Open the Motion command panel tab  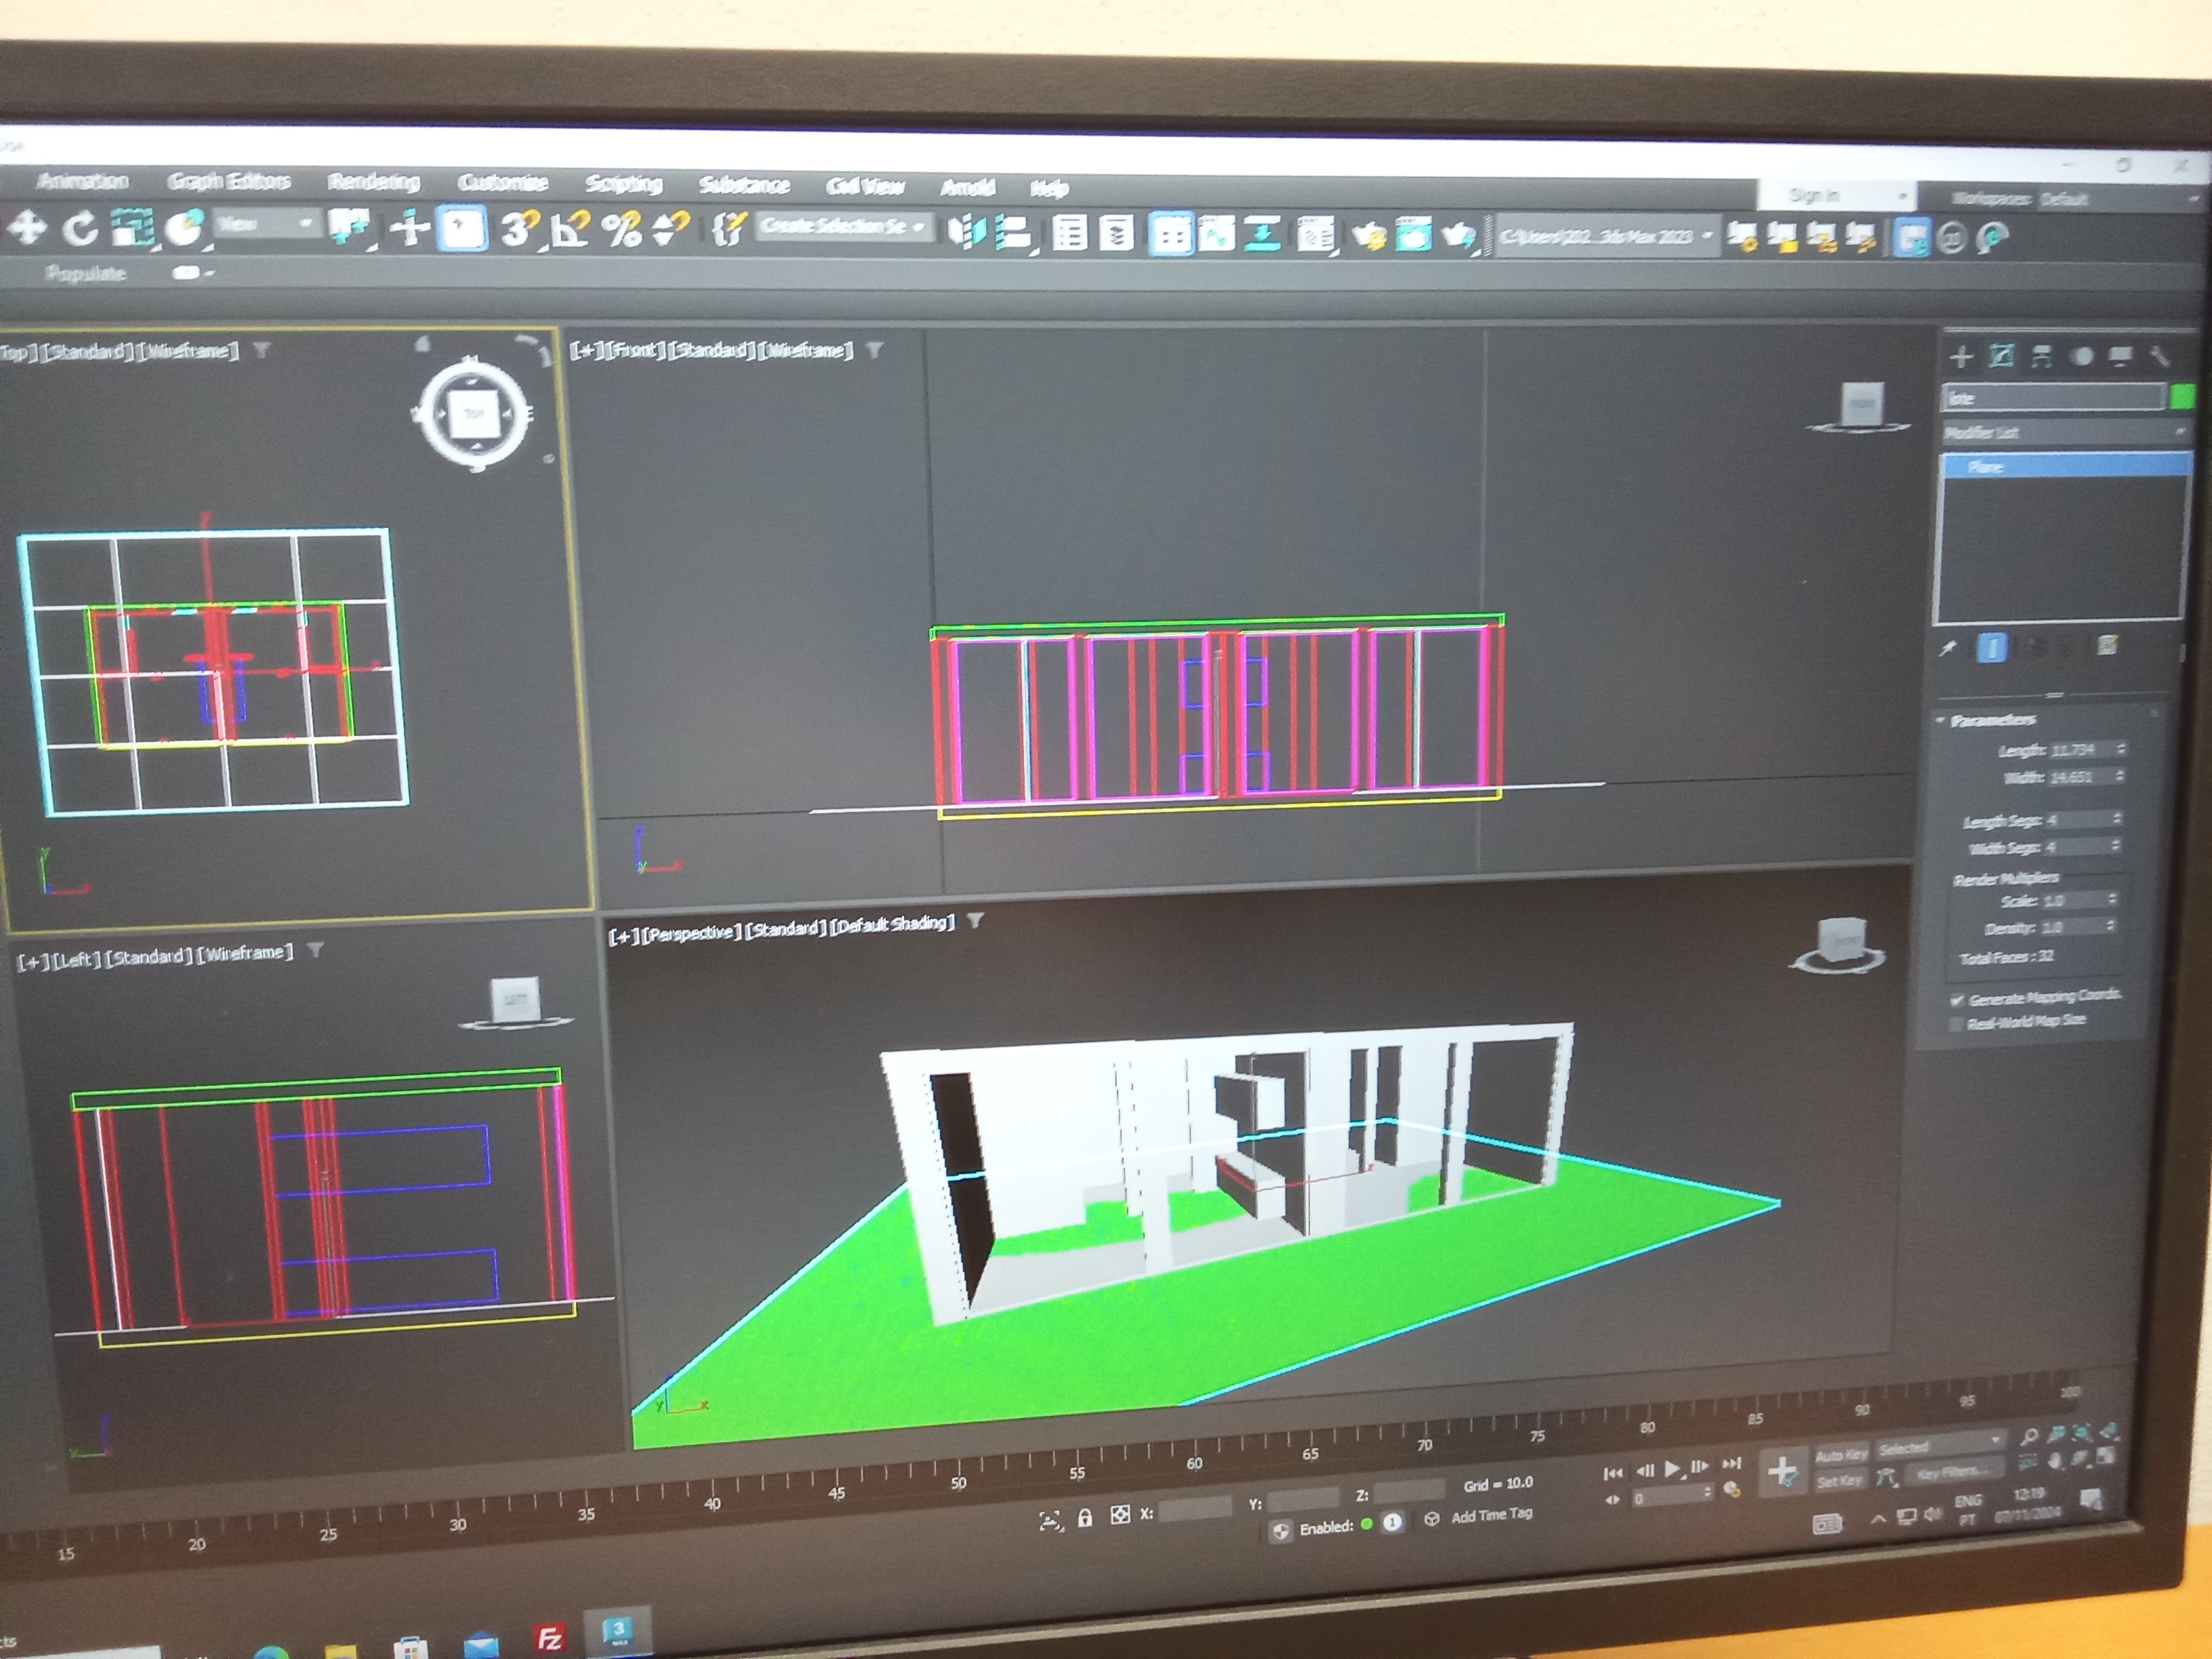click(2081, 357)
